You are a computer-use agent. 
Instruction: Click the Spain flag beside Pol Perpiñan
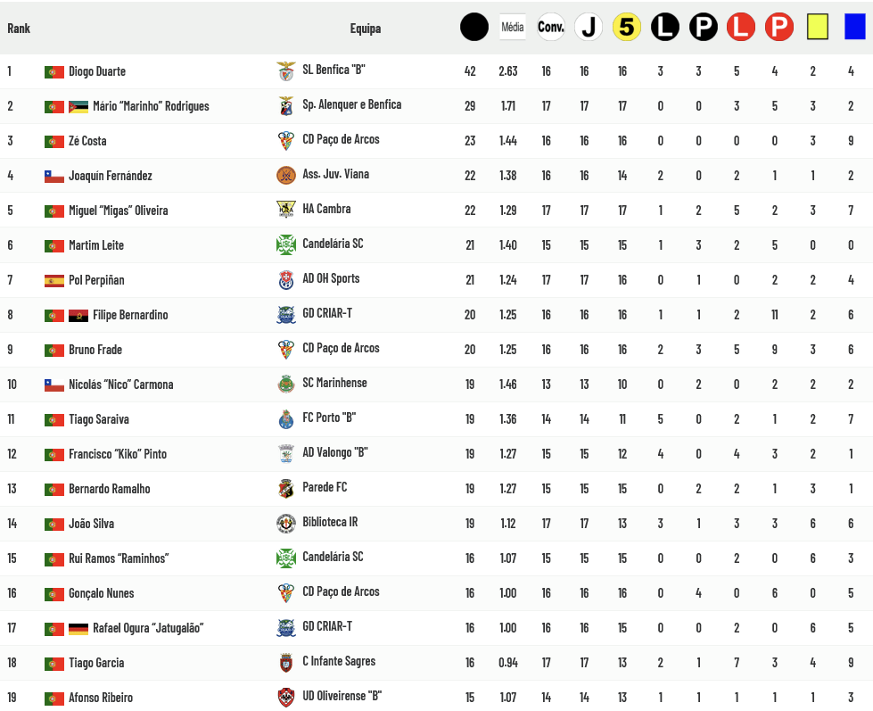54,281
